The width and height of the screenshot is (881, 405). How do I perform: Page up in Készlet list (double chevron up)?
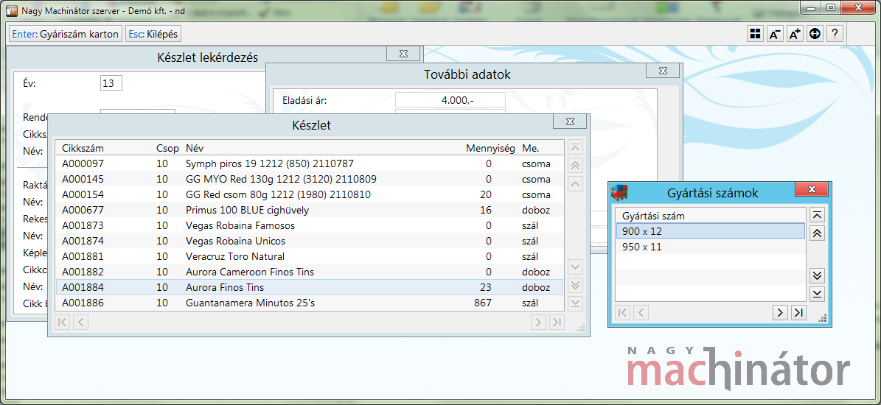(x=575, y=166)
